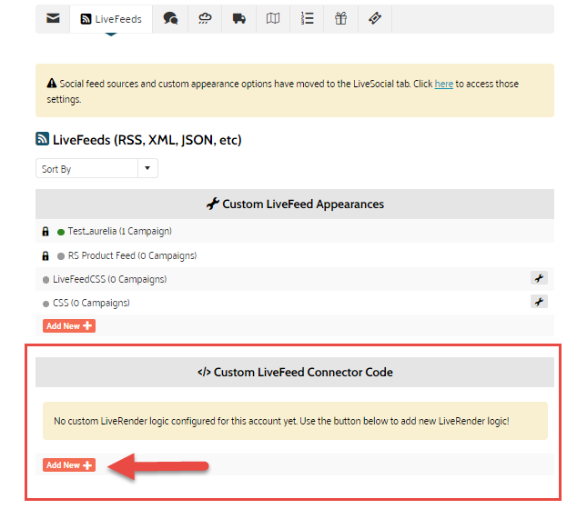Viewport: 567px width, 509px height.
Task: Edit CSS appearance with wrench button
Action: 539,302
